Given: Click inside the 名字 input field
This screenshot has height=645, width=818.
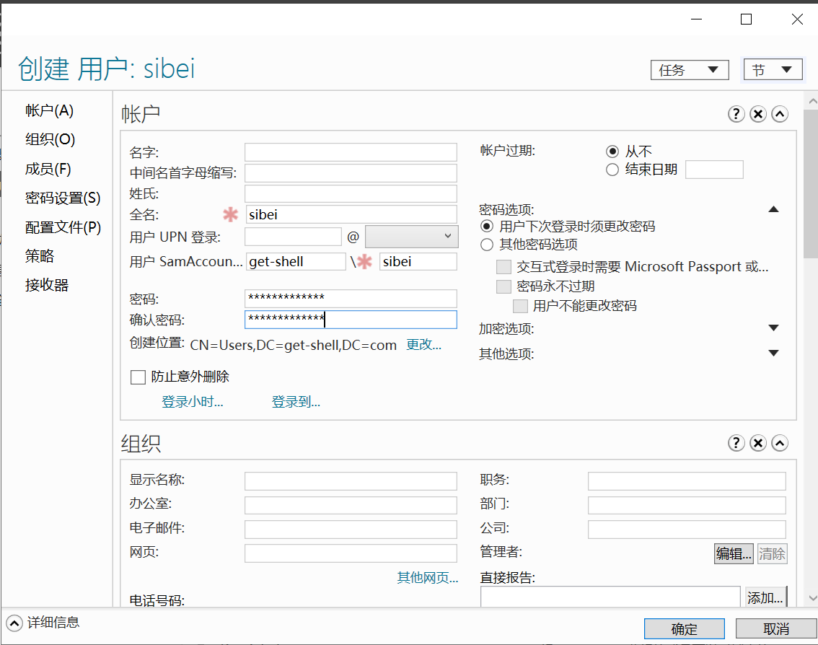Looking at the screenshot, I should (351, 152).
